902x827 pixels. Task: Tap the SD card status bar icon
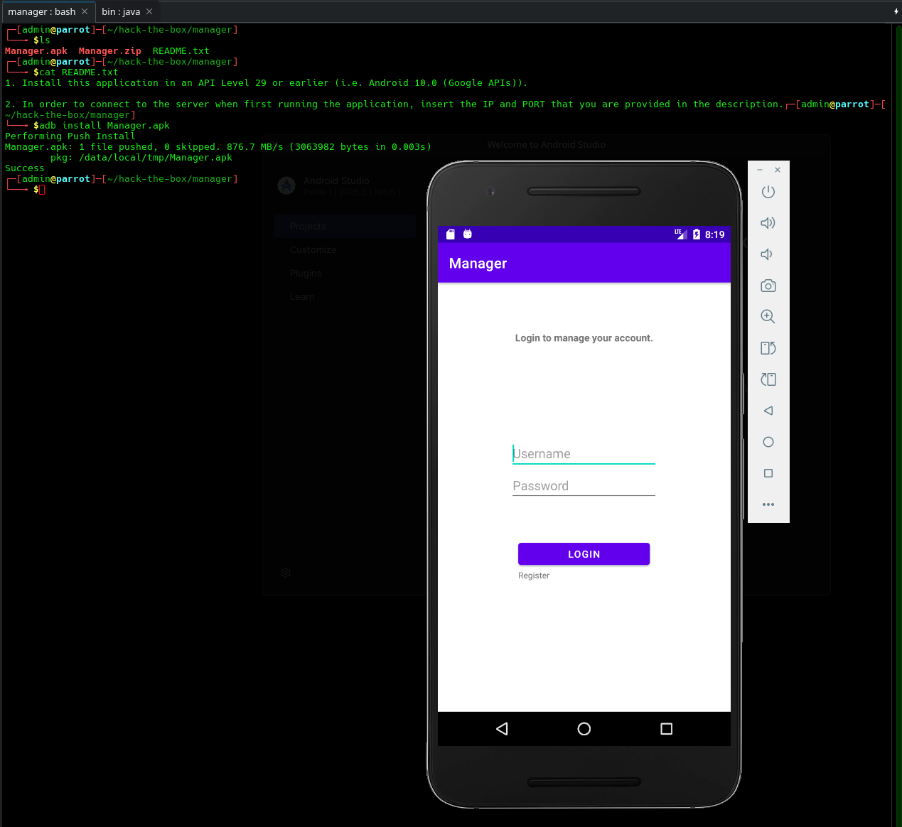[x=450, y=234]
